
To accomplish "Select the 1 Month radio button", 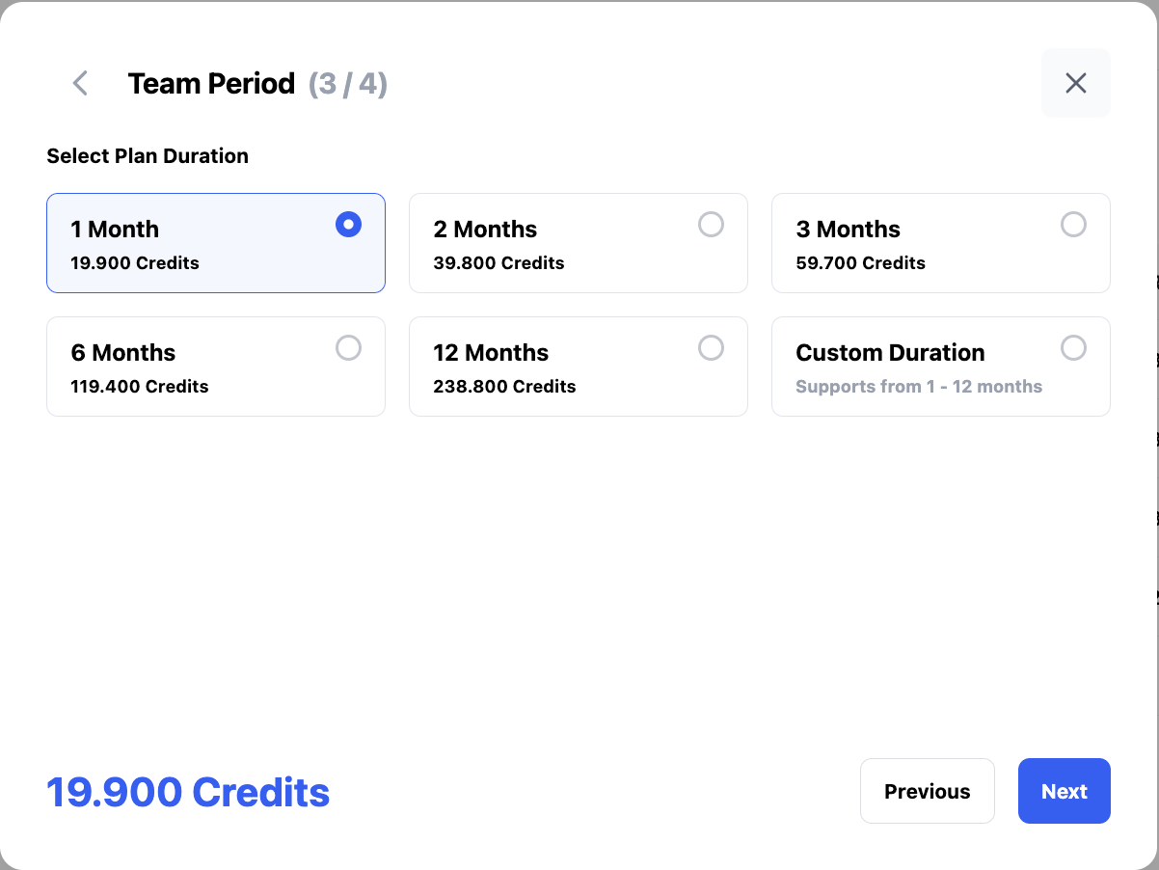I will tap(348, 225).
